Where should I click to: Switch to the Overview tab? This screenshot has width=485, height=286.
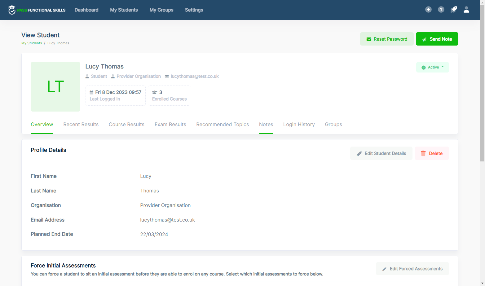(42, 124)
